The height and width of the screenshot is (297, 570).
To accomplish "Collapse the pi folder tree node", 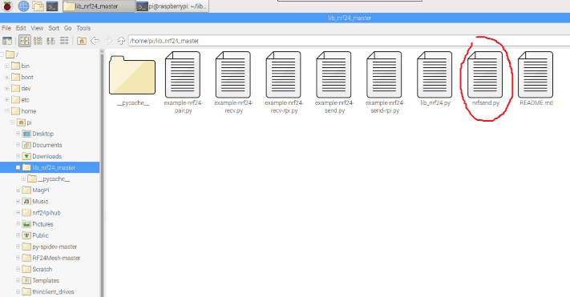I will [x=12, y=122].
